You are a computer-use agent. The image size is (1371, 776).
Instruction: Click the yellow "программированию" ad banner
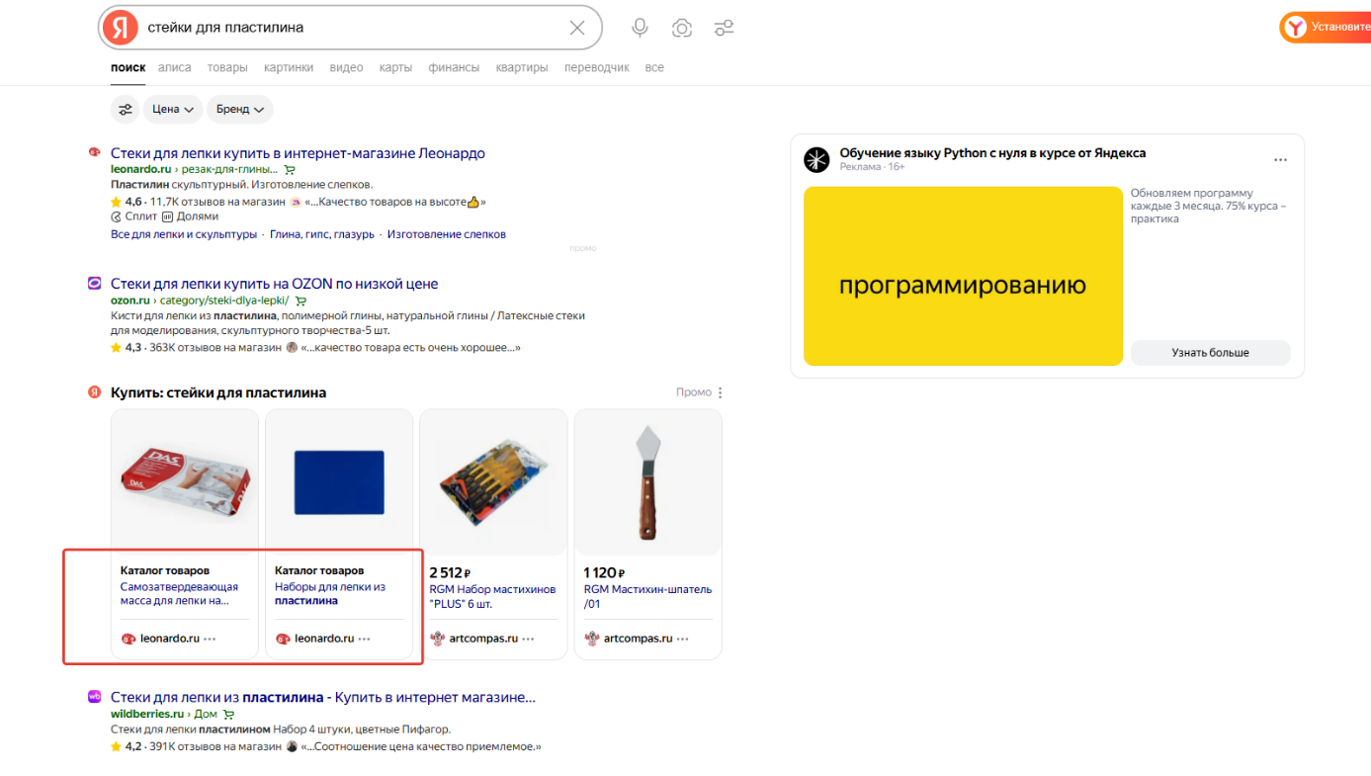[x=963, y=276]
